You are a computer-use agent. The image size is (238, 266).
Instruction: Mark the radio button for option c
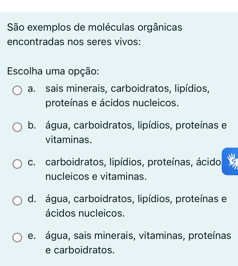17,164
